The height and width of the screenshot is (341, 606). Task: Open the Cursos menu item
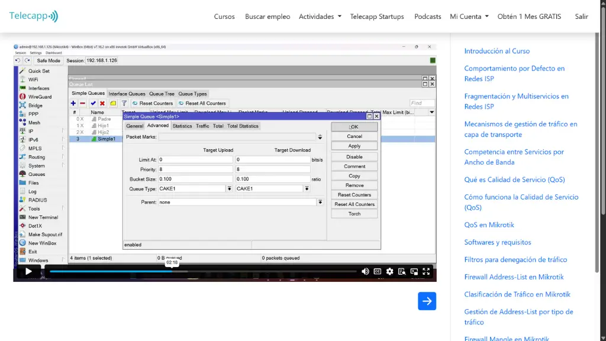pyautogui.click(x=224, y=17)
